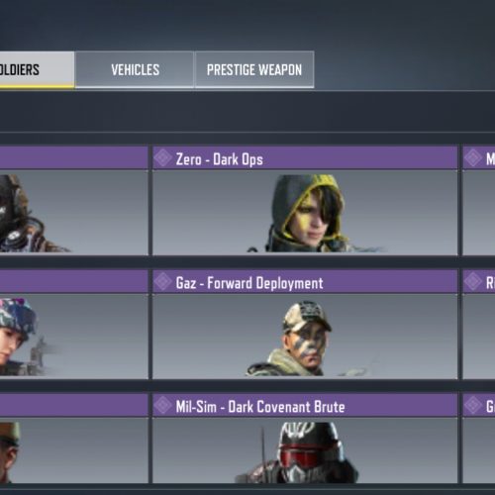
Task: Open the partially visible card starting with M
Action: click(479, 201)
